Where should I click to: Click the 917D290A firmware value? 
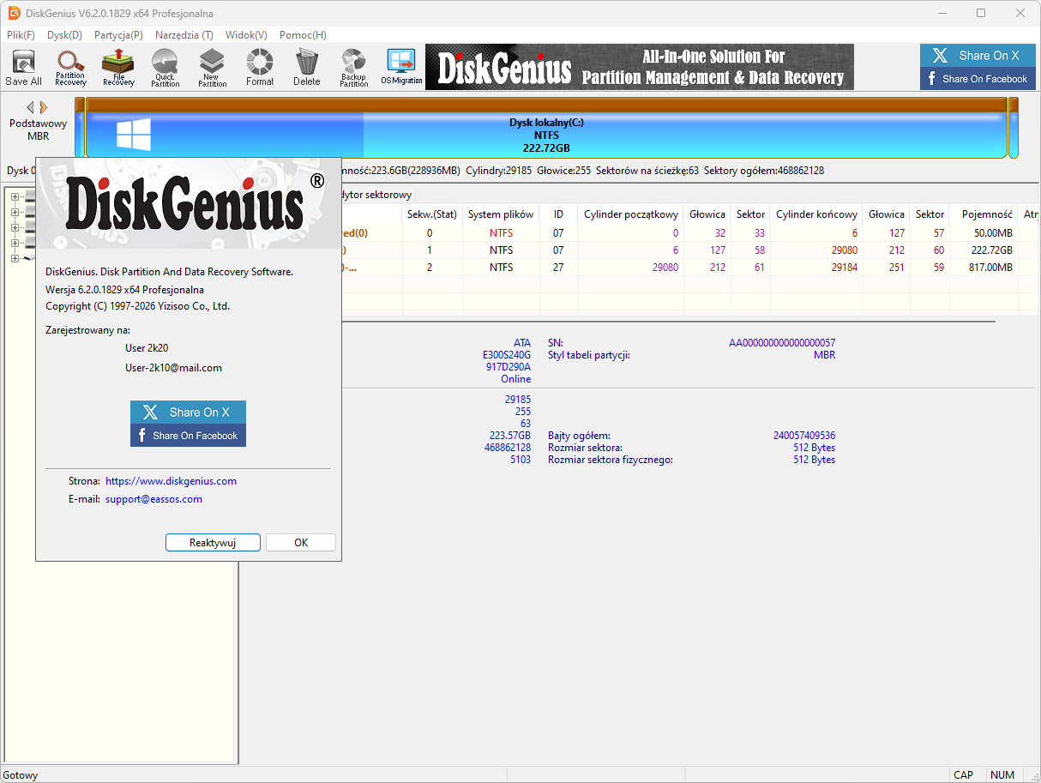[508, 367]
